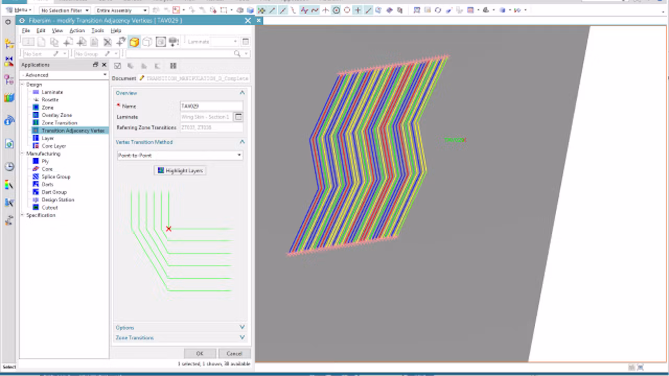This screenshot has width=669, height=376.
Task: Click the Darts icon
Action: click(x=36, y=184)
